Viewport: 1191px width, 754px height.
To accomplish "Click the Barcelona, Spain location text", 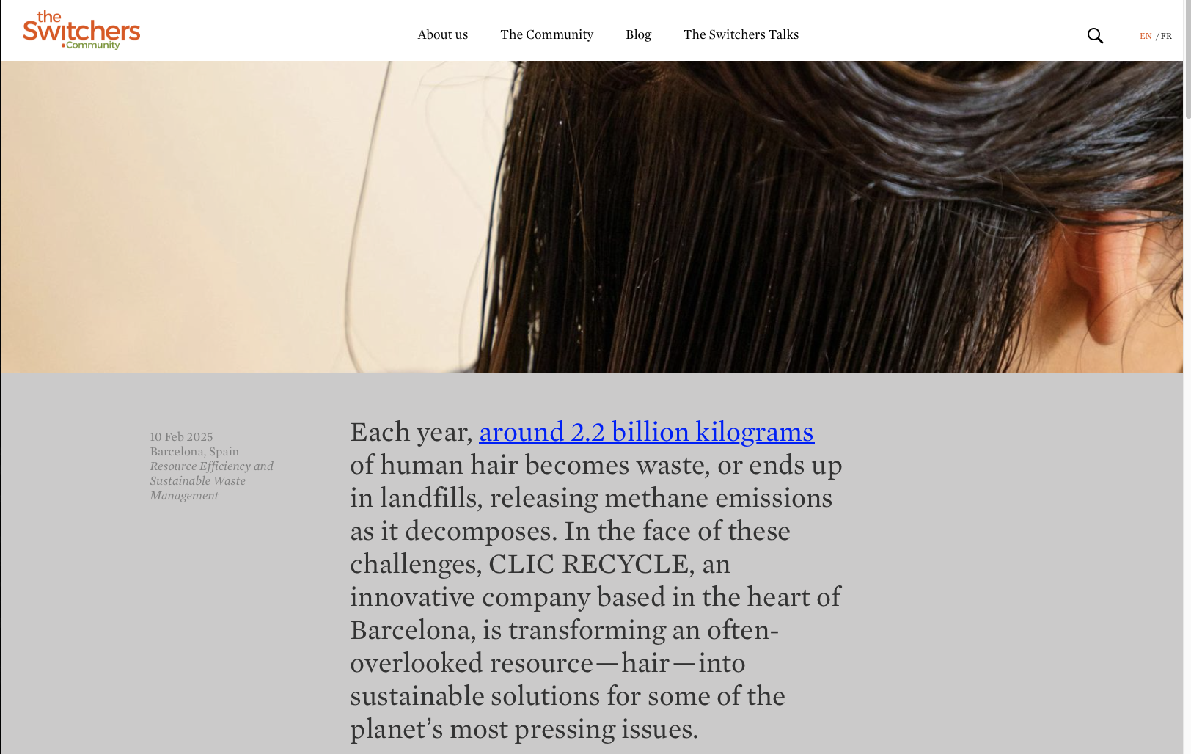I will [194, 451].
